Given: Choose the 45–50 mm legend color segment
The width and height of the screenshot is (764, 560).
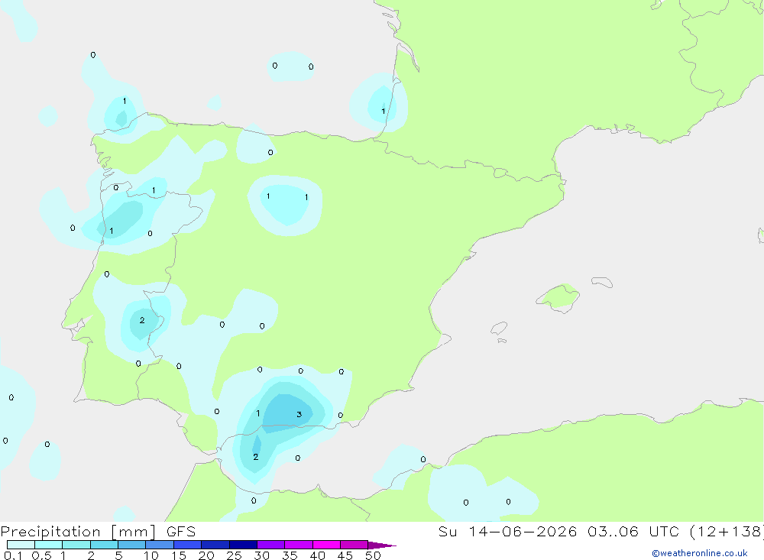Looking at the screenshot, I should [354, 545].
